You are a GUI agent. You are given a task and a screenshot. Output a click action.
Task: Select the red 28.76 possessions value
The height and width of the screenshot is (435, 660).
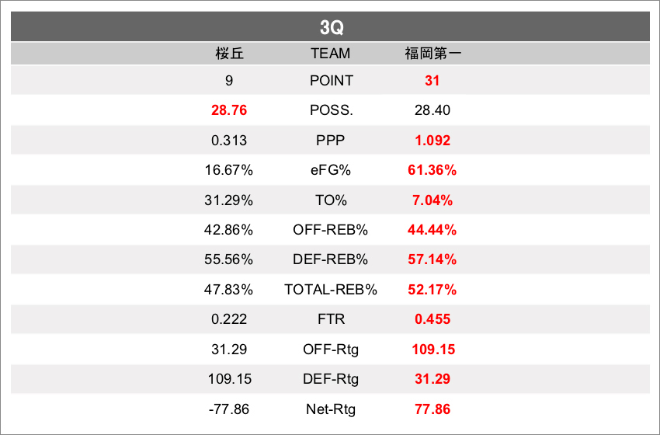click(229, 110)
